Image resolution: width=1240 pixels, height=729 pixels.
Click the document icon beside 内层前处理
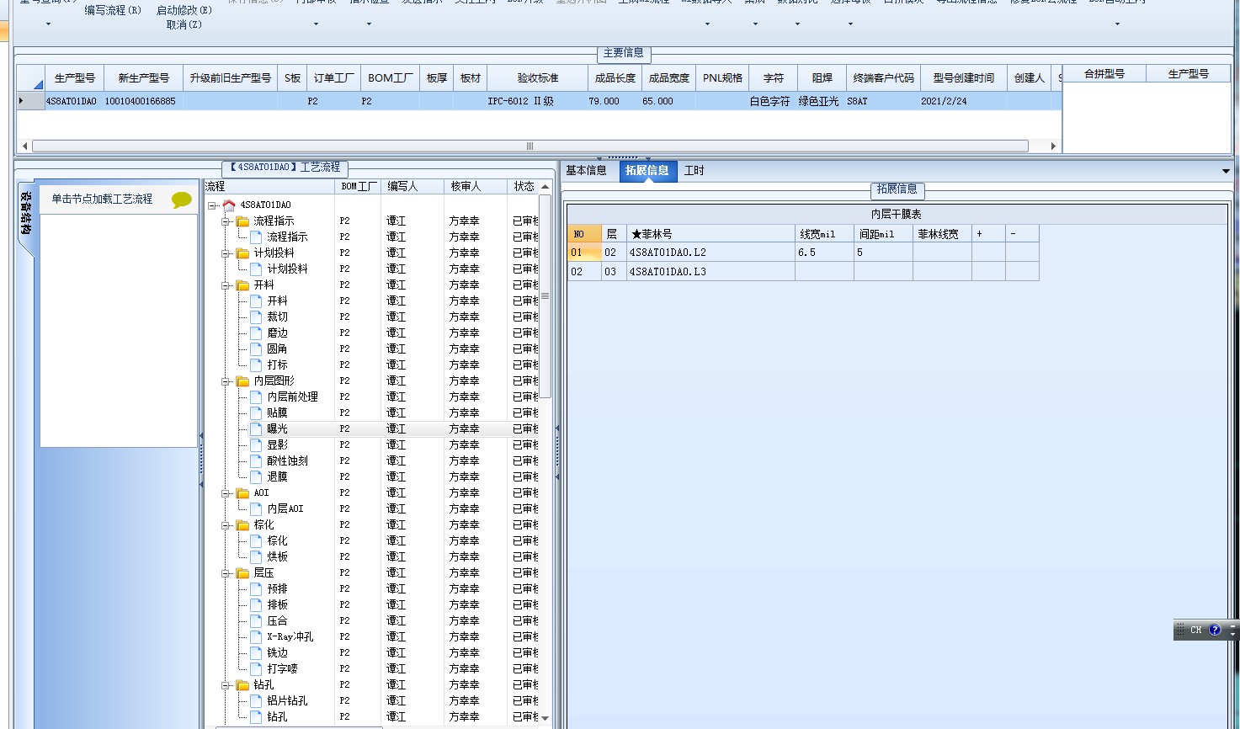[256, 397]
